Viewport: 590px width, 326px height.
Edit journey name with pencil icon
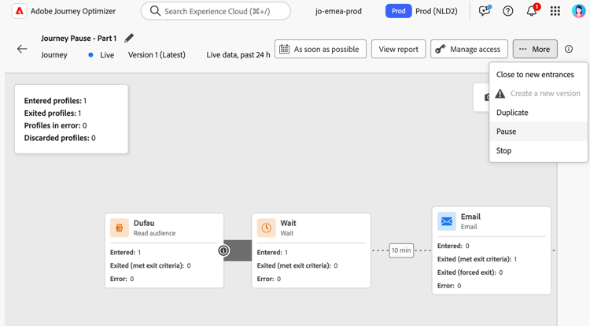[129, 38]
